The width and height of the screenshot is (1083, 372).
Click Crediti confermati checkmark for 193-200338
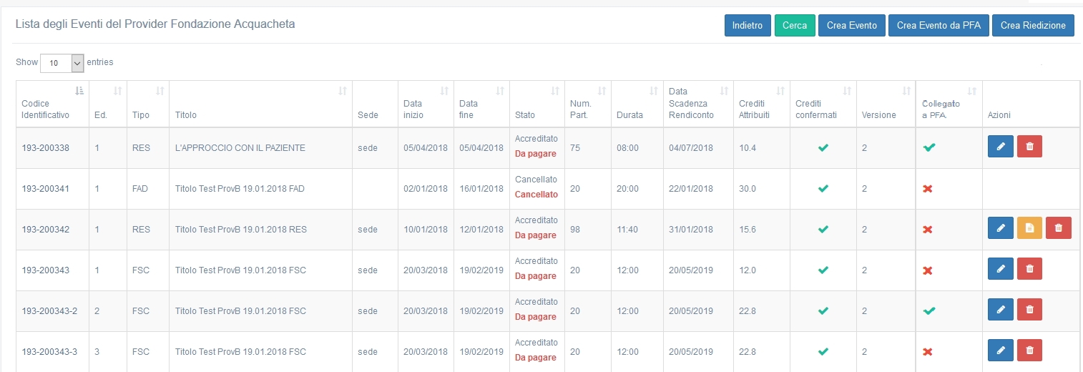pyautogui.click(x=823, y=148)
